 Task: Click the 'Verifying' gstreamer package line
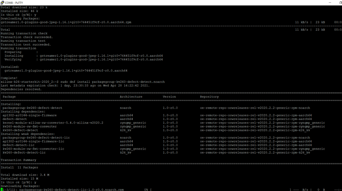pos(83,59)
